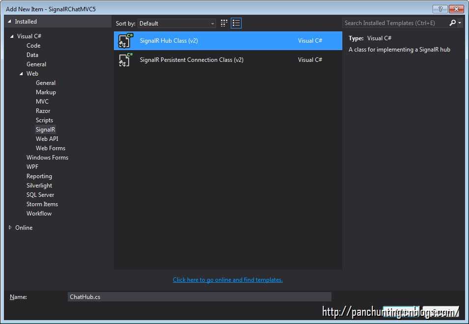The image size is (469, 324).
Task: Click the Persistent Connection Class template icon
Action: (125, 60)
